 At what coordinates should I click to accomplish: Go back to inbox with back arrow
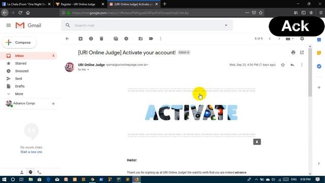point(67,39)
